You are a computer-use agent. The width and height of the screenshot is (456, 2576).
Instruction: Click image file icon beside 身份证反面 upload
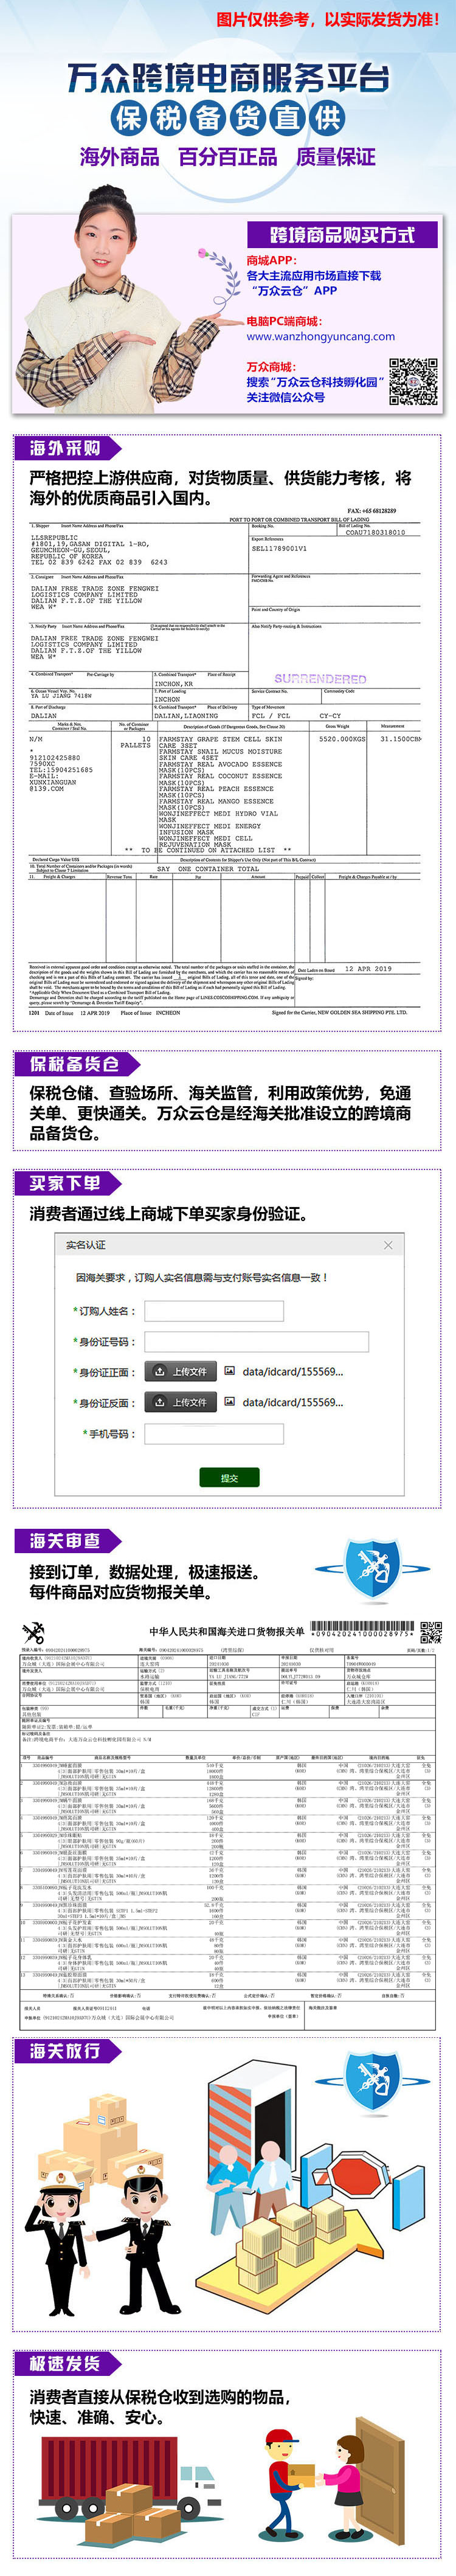[230, 1402]
